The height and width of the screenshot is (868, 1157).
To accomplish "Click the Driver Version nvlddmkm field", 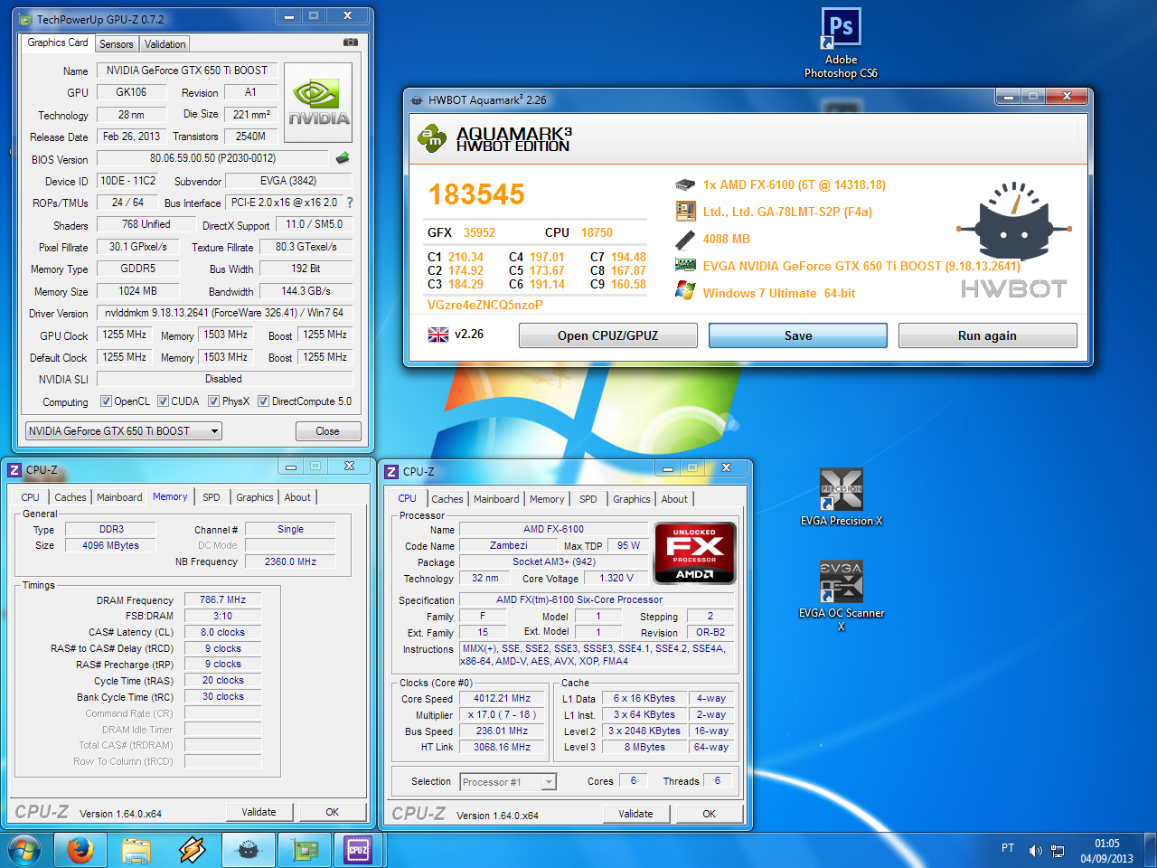I will tap(224, 313).
